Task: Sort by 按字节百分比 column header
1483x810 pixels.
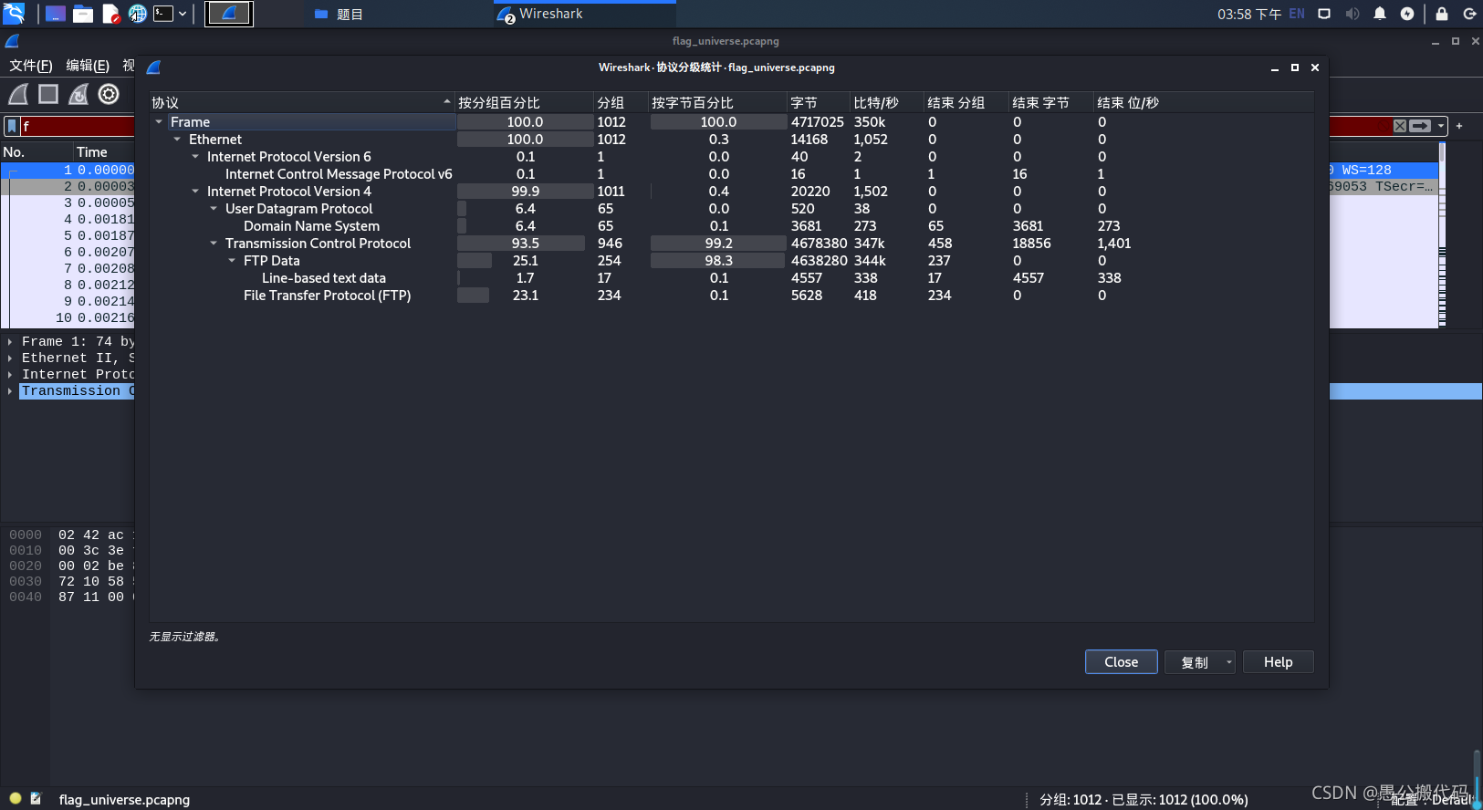Action: pos(717,103)
